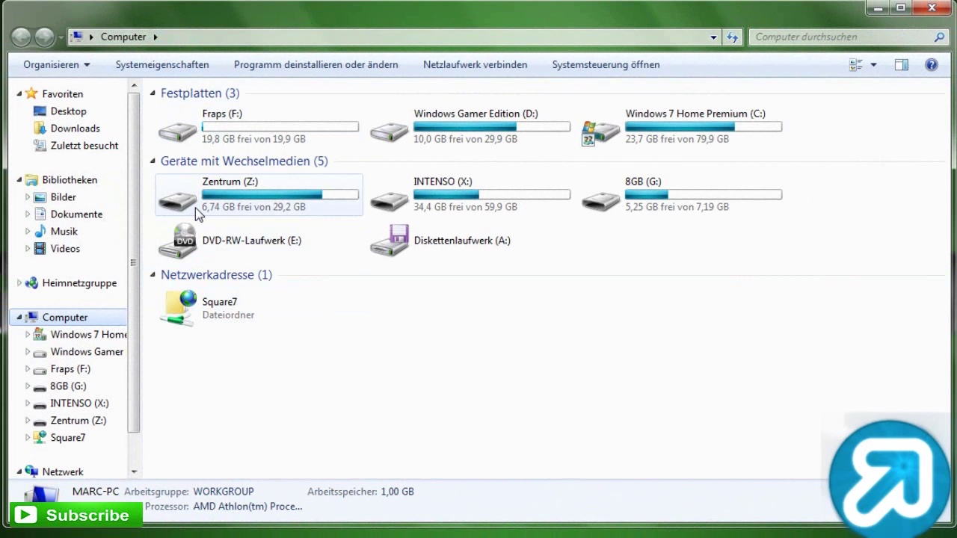
Task: Select Downloads in Favoriten sidebar
Action: click(x=75, y=129)
